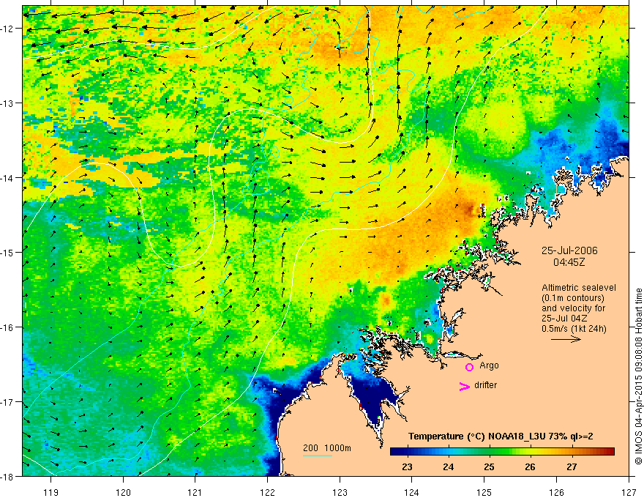The height and width of the screenshot is (498, 644).
Task: Click the '-15' latitude axis label
Action: [7, 252]
